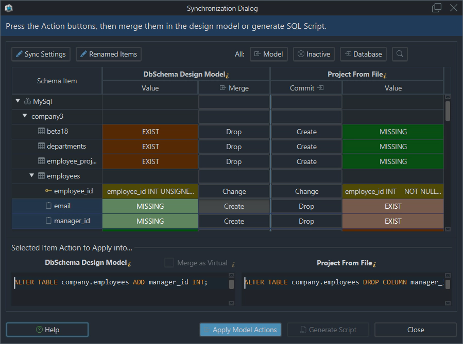Click the Merge column header
The image size is (463, 344).
click(x=234, y=88)
